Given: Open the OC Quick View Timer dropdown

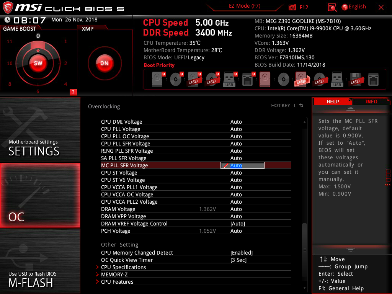Looking at the screenshot, I should pyautogui.click(x=238, y=260).
